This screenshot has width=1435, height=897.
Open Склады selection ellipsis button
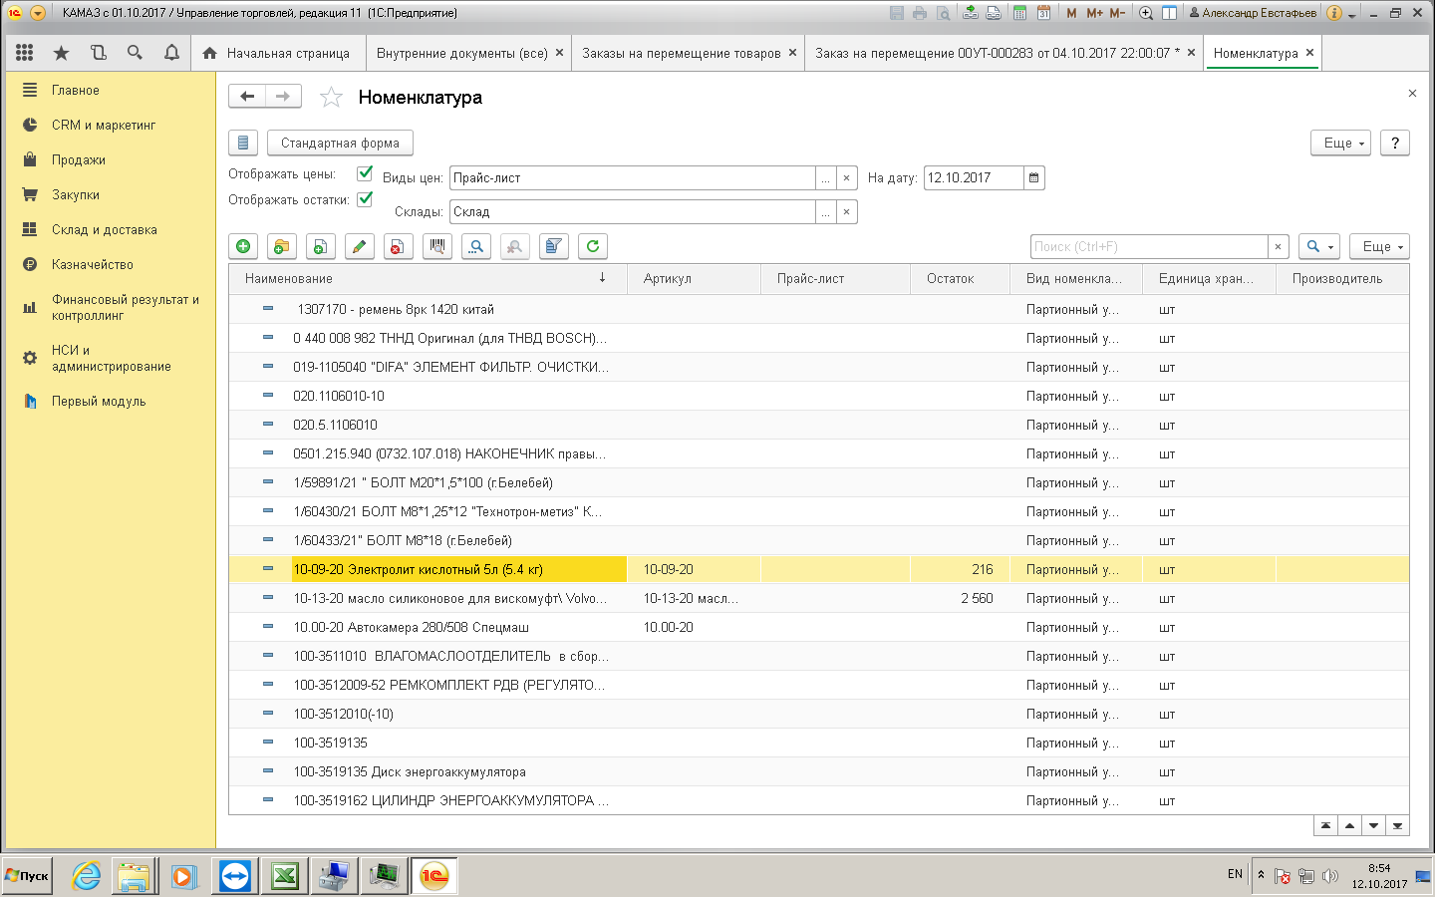click(825, 212)
